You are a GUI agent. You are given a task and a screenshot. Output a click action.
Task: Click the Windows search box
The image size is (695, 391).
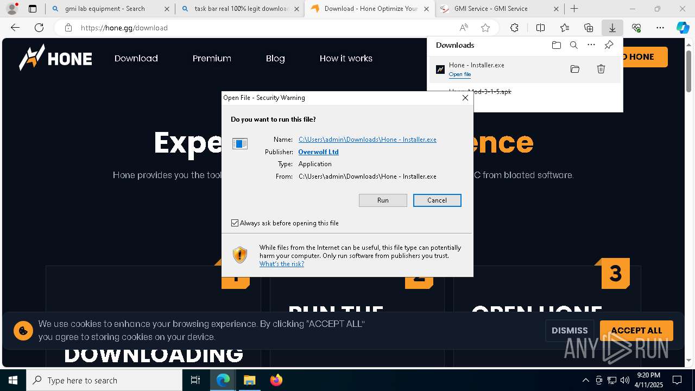(x=104, y=380)
